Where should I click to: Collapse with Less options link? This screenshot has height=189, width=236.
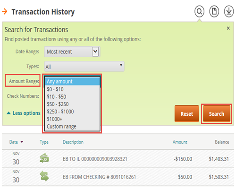tap(24, 113)
